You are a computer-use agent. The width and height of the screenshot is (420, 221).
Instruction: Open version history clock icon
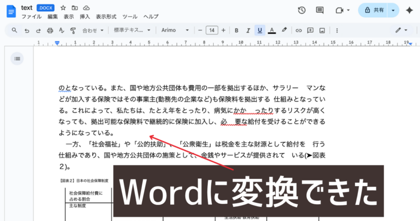coord(302,10)
